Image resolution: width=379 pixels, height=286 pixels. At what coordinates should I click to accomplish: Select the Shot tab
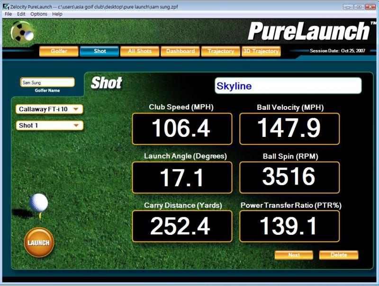click(99, 51)
